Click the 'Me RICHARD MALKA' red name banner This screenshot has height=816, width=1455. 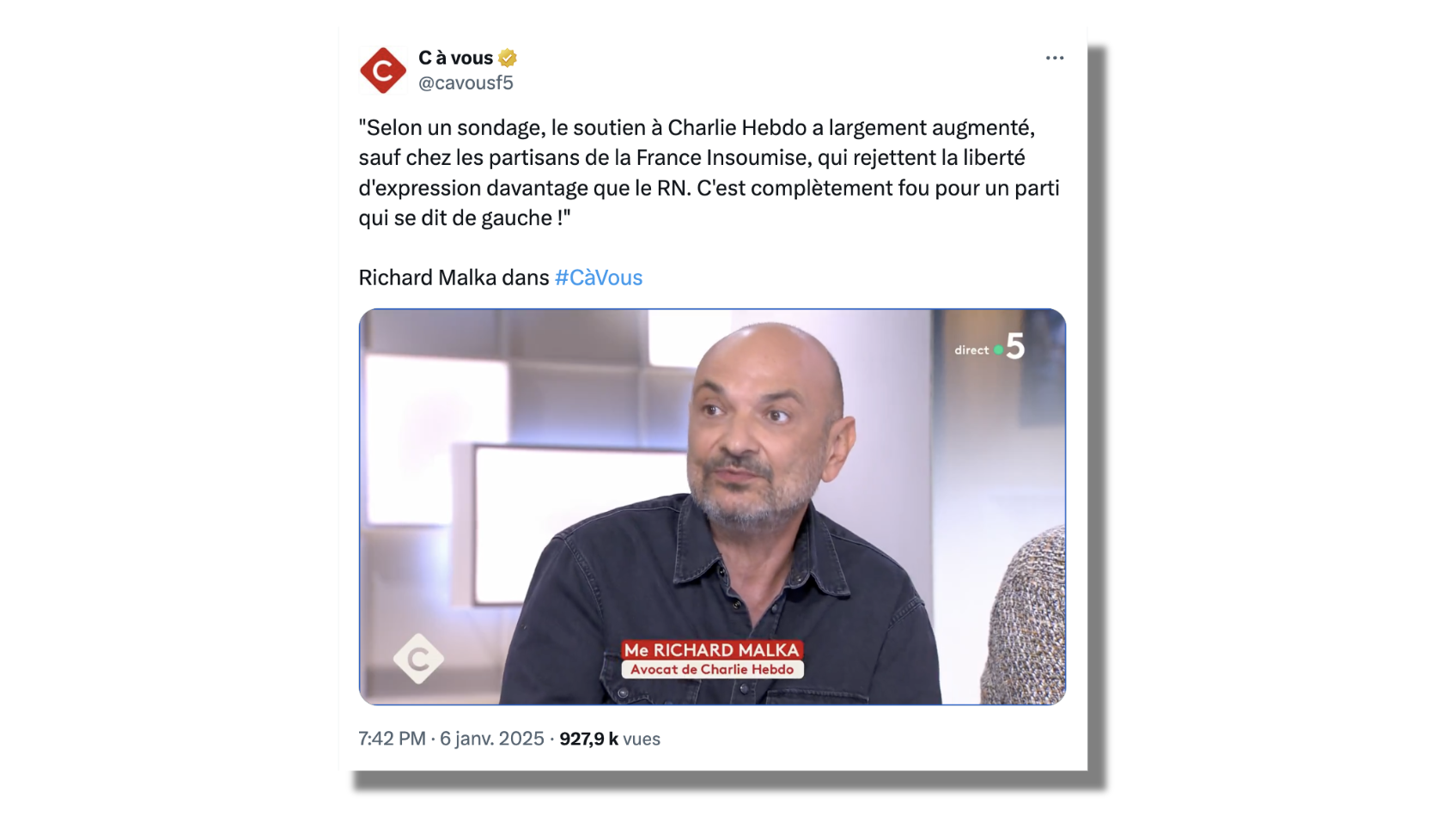(x=712, y=650)
